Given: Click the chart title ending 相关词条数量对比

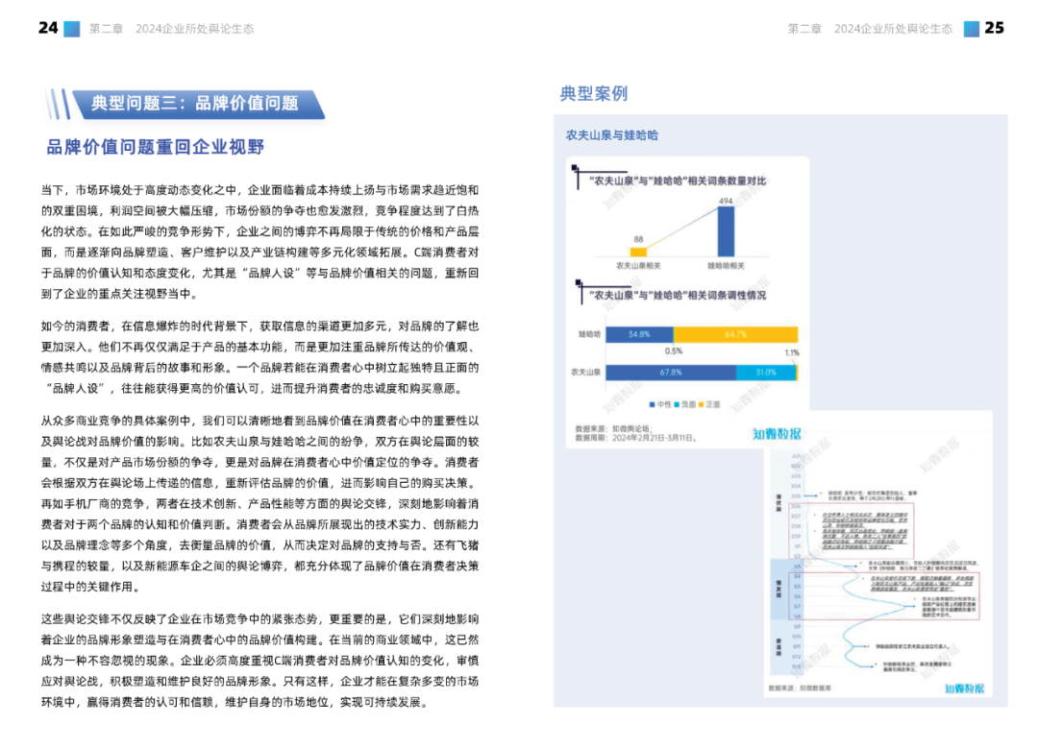Looking at the screenshot, I should (678, 181).
